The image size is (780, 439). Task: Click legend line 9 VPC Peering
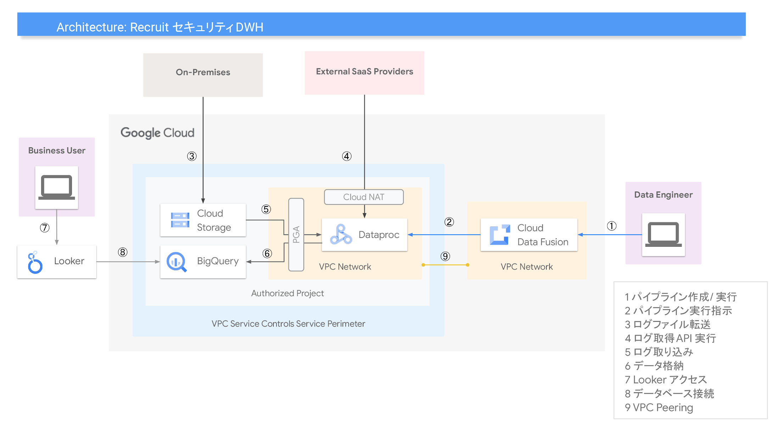click(x=659, y=407)
